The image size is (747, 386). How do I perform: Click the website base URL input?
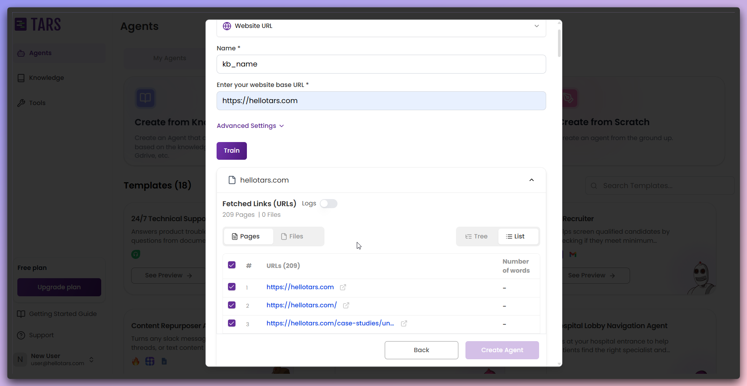tap(381, 101)
